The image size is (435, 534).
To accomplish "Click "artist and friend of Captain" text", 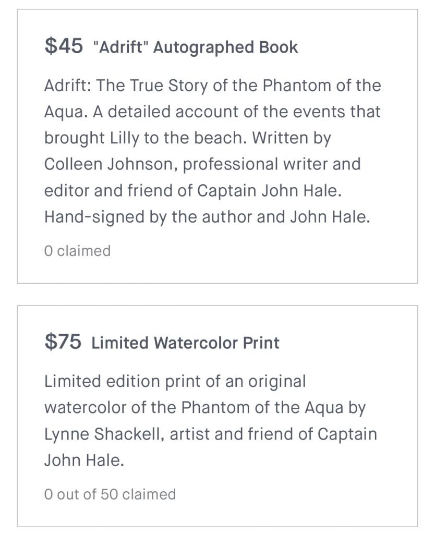I will 273,434.
